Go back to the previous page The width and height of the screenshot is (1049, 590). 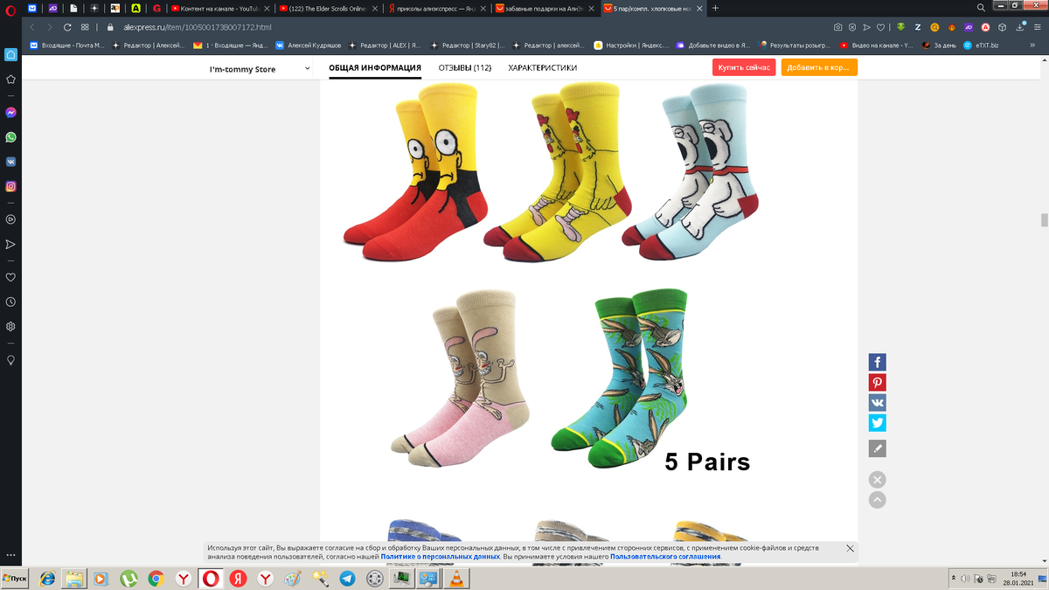pos(32,27)
